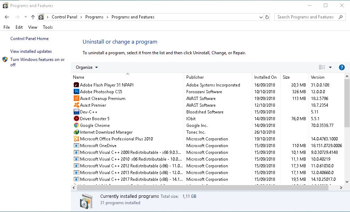The height and width of the screenshot is (212, 350).
Task: Click the Bloodshed Software publisher cell
Action: [x=205, y=112]
